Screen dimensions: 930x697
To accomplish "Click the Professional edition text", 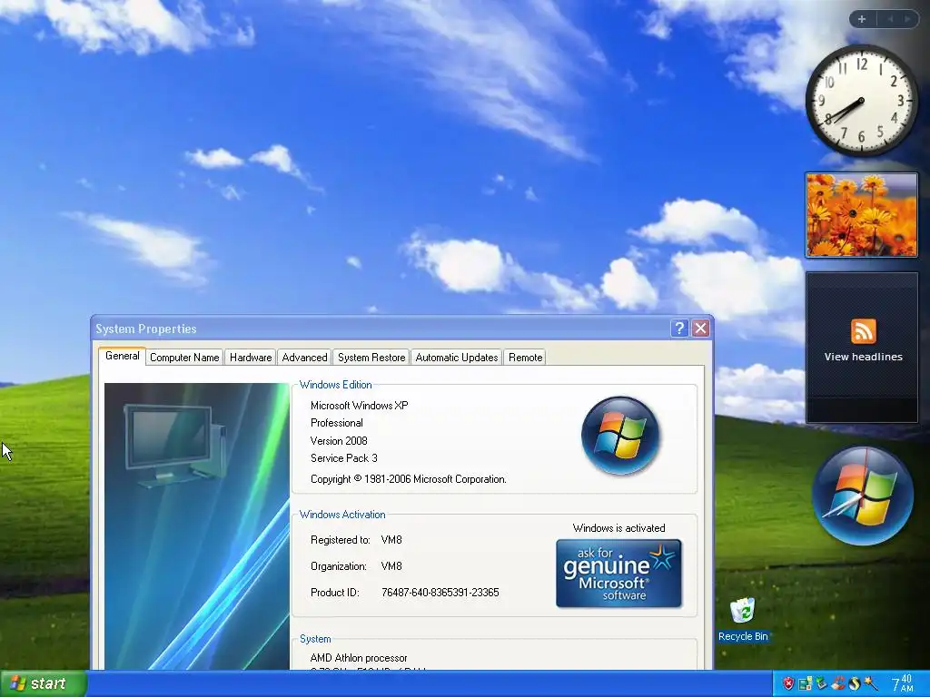I will coord(337,423).
